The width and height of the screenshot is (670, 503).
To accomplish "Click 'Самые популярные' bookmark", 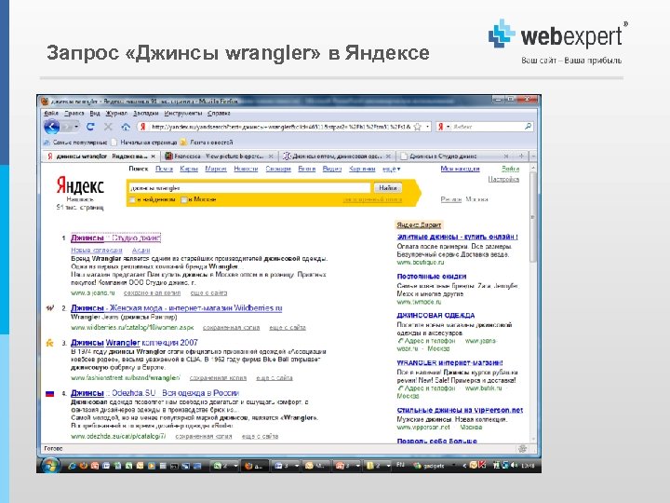I will click(x=75, y=143).
